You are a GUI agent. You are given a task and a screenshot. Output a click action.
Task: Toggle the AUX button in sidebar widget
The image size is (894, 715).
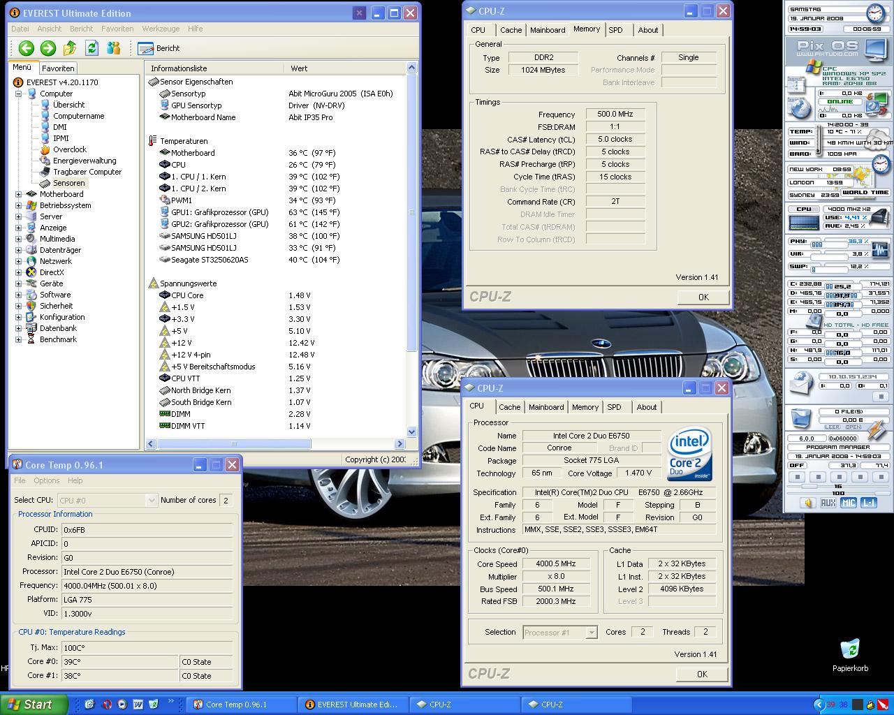tap(828, 503)
